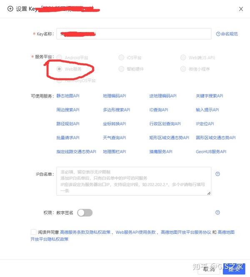
Task: Open the Web服务API使用条款 link
Action: coord(135,232)
